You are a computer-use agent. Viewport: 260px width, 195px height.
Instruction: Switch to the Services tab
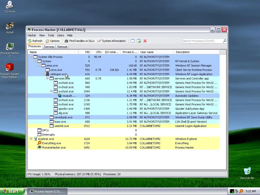(x=49, y=47)
